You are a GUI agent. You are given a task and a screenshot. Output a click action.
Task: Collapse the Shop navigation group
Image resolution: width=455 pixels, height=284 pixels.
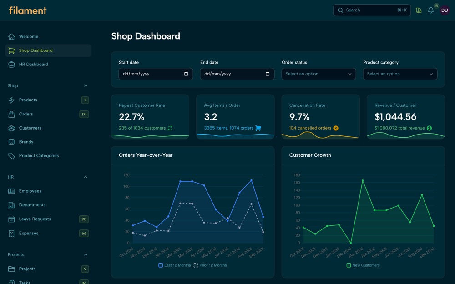click(x=86, y=86)
